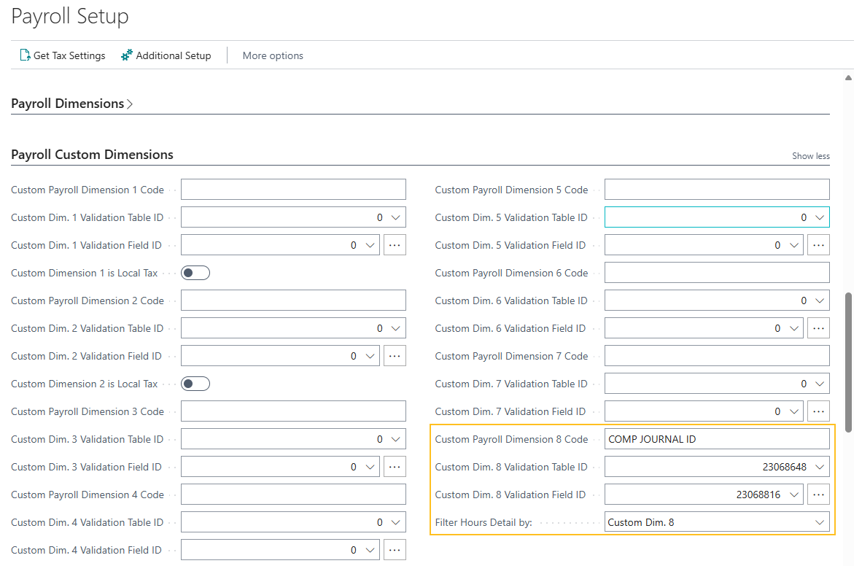Click ellipsis beside Custom Dim. 1 Validation Field ID
Image resolution: width=862 pixels, height=566 pixels.
tap(395, 244)
